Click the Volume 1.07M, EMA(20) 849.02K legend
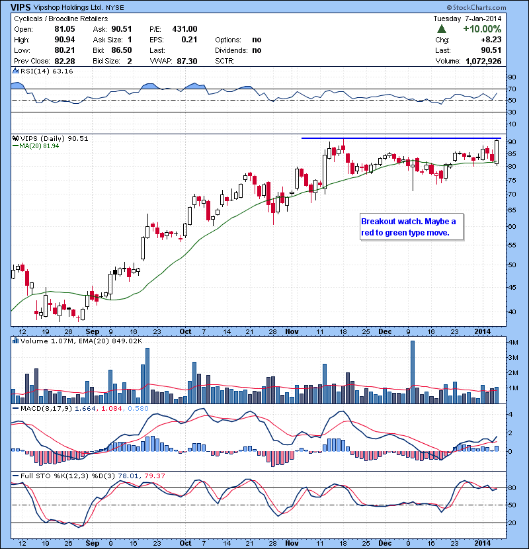Screen dimensions: 529x549 pos(81,341)
